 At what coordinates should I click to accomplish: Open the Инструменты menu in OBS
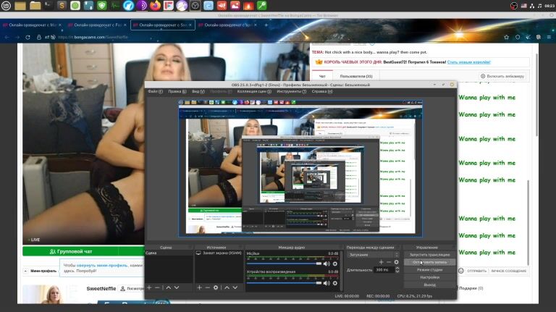point(289,92)
